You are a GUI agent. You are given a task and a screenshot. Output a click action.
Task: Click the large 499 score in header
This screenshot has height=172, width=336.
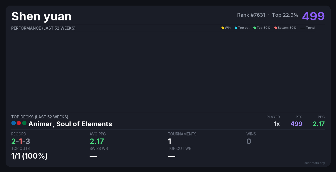tap(313, 16)
